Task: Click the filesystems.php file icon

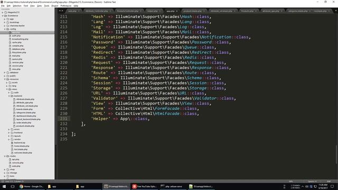Action: tap(10, 53)
